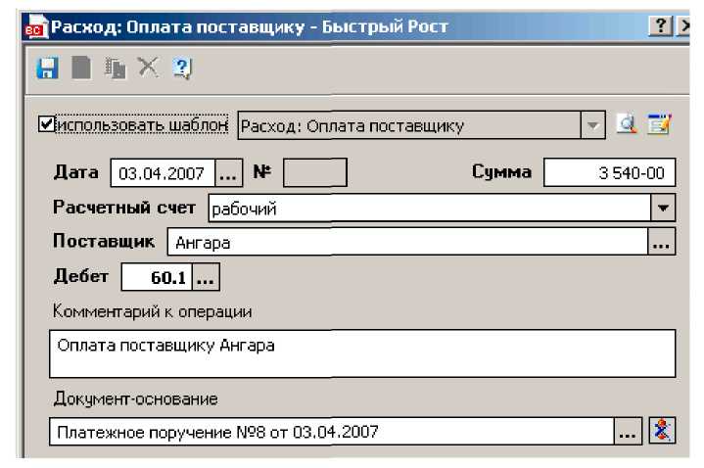Click the Поставщик label
The height and width of the screenshot is (468, 704).
pos(104,241)
